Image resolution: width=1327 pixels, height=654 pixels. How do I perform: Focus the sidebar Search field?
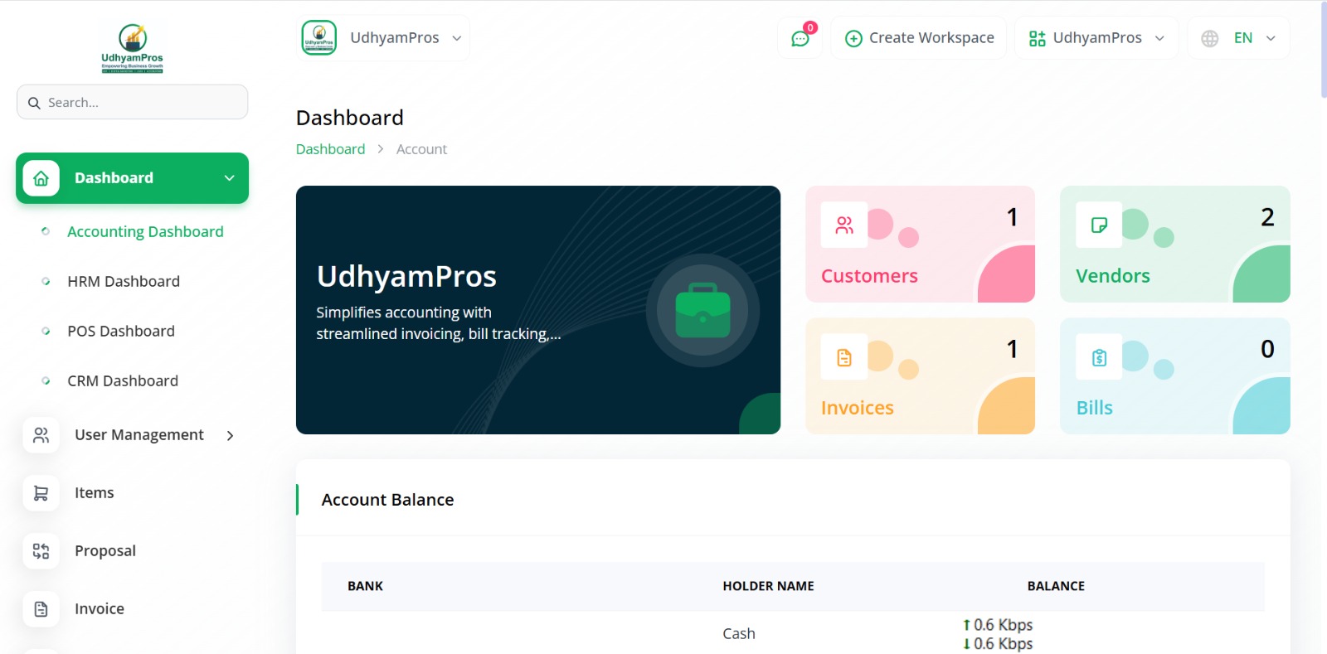tap(133, 102)
